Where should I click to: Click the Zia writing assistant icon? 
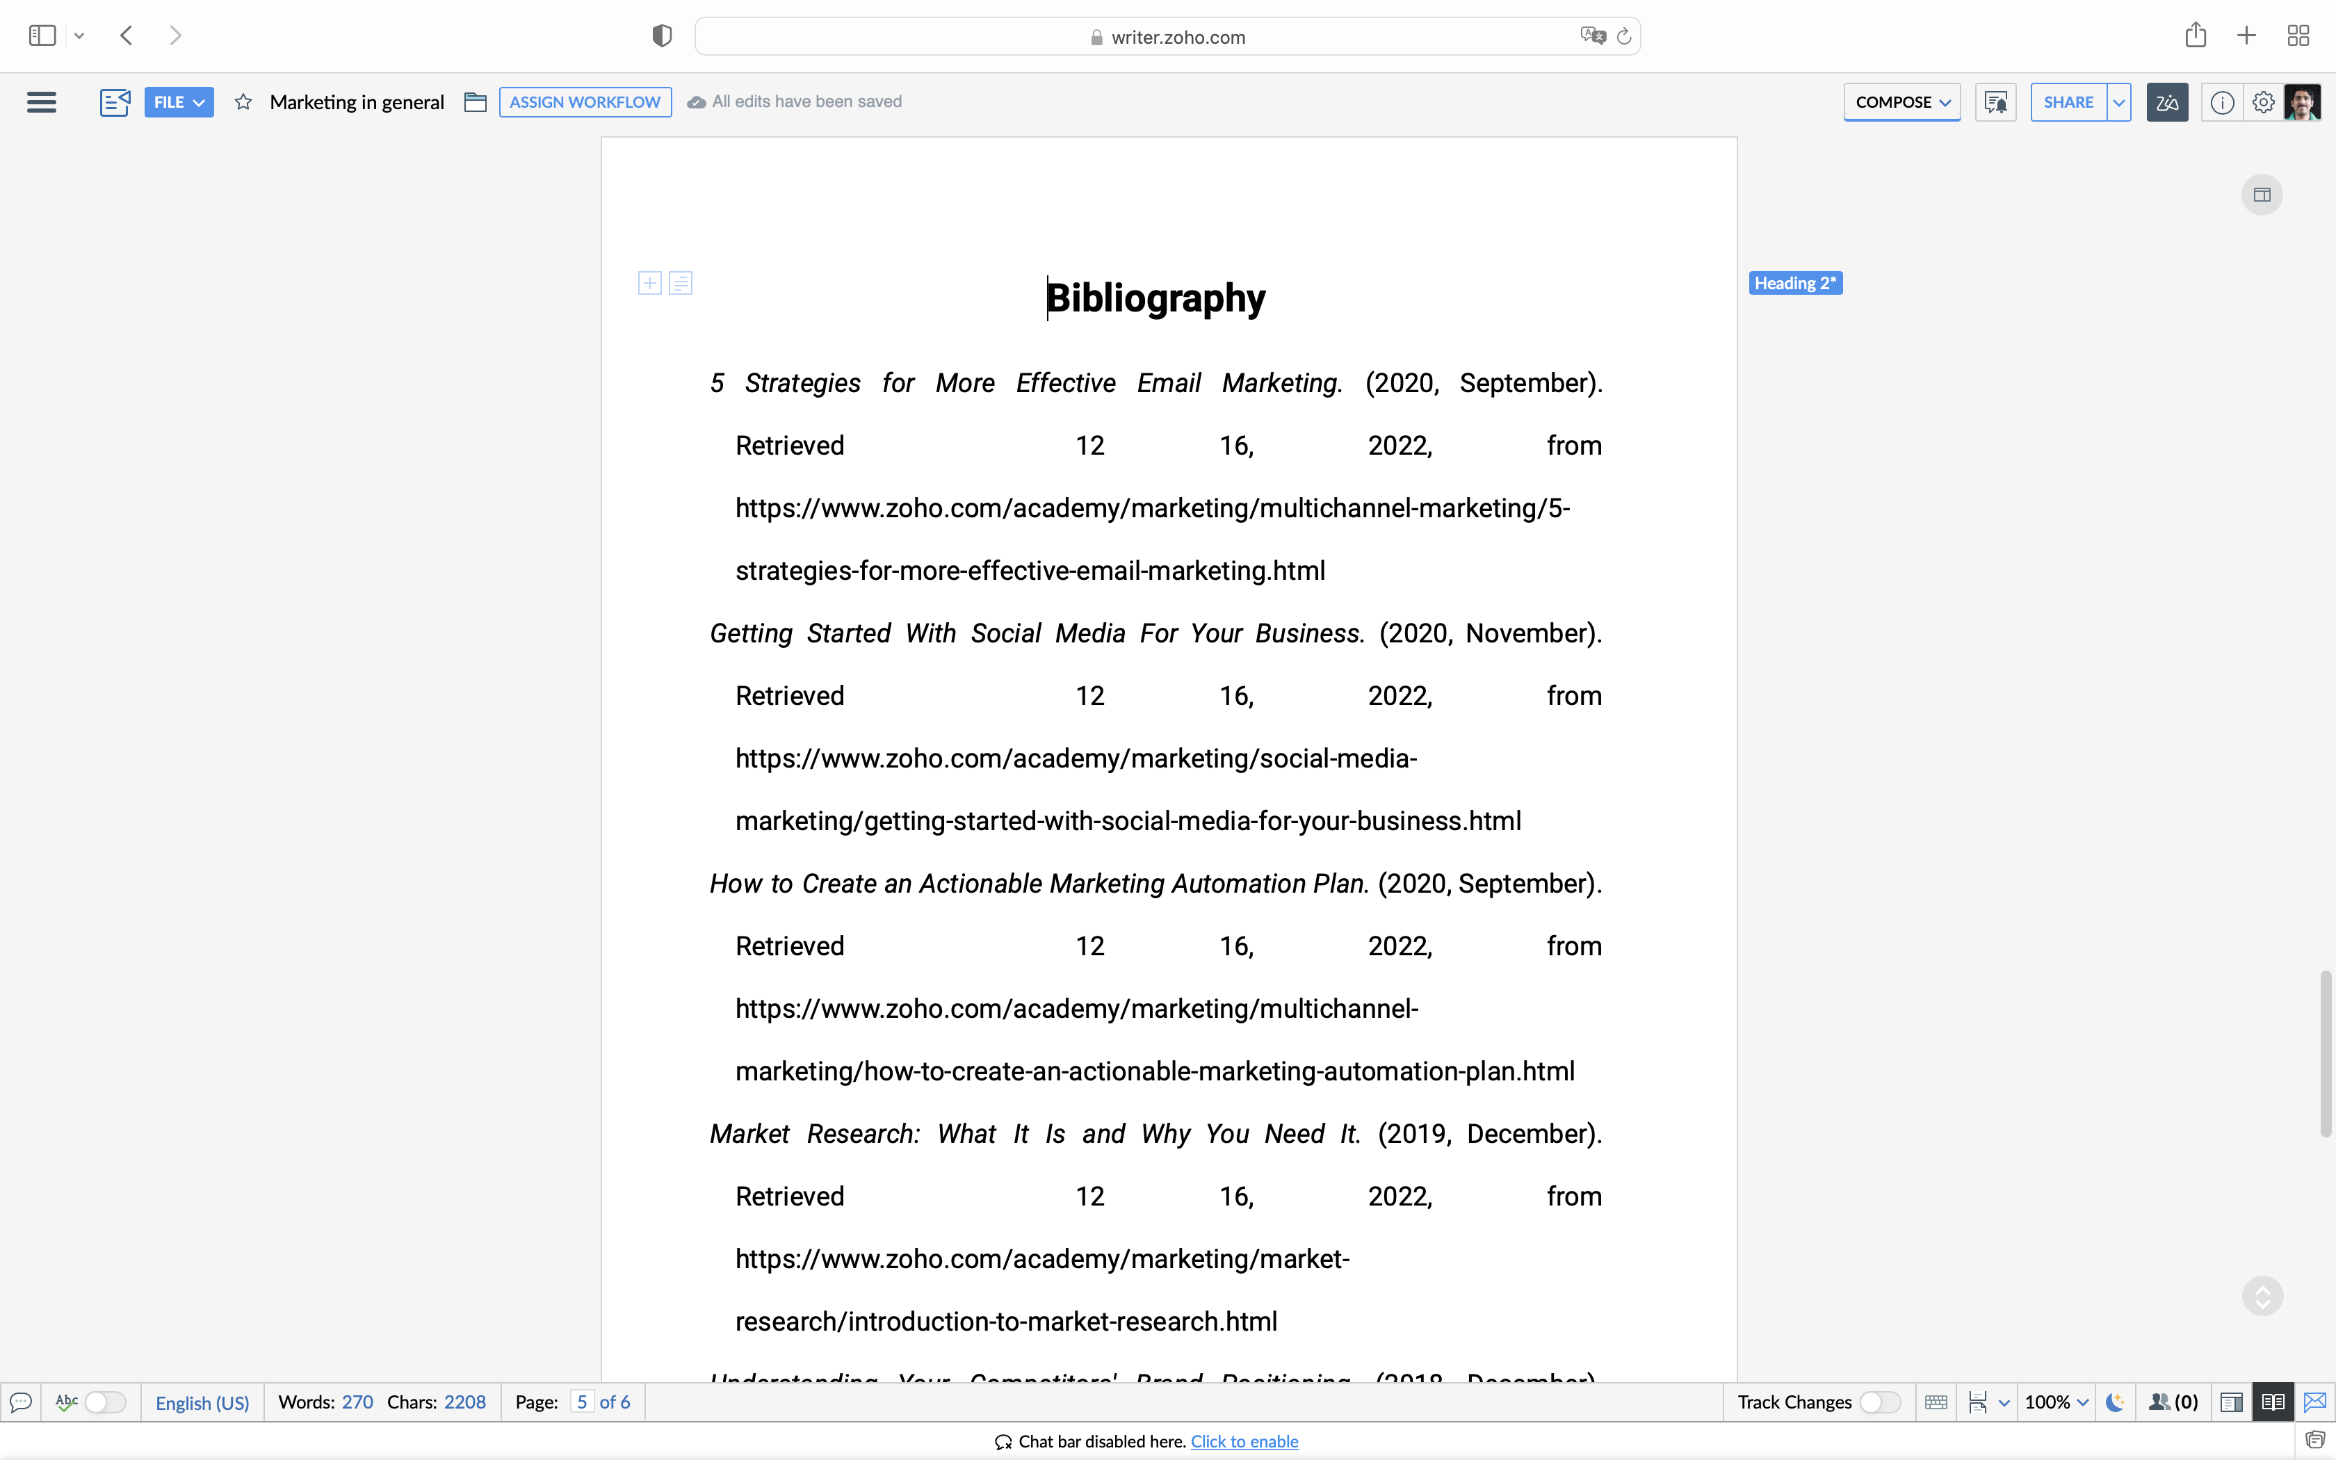tap(2167, 102)
